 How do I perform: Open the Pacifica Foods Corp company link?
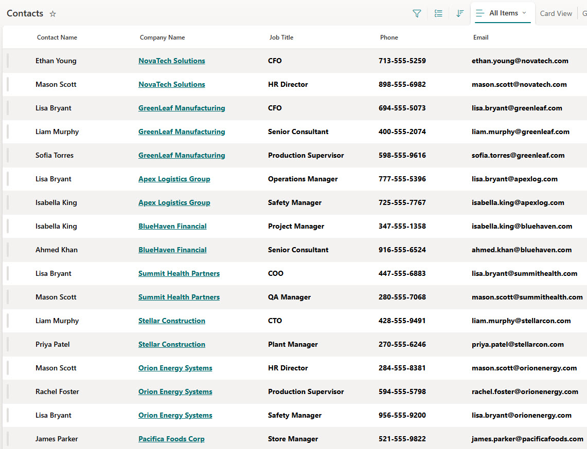171,439
